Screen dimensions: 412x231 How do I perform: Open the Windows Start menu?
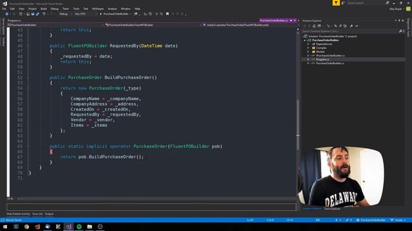5,227
